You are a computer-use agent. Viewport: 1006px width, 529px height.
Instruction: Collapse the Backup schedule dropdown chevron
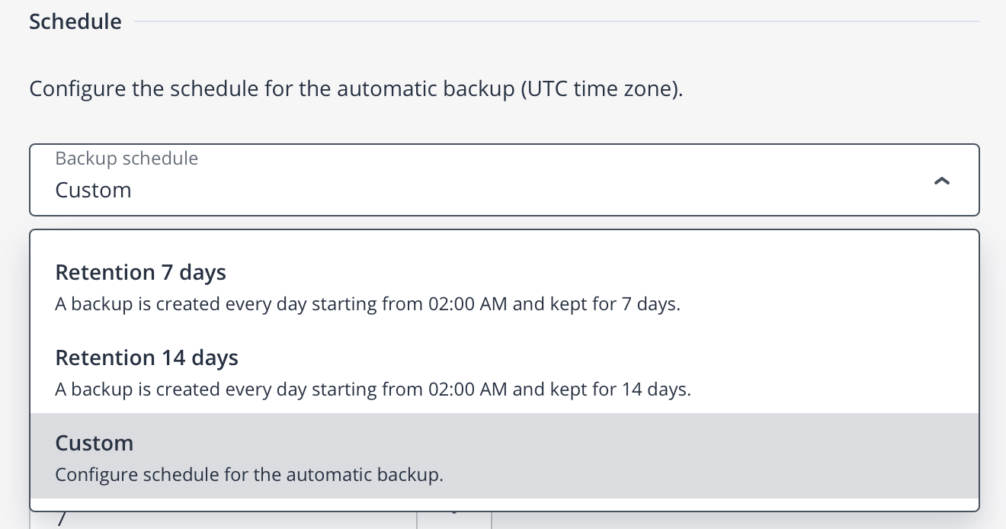(942, 181)
